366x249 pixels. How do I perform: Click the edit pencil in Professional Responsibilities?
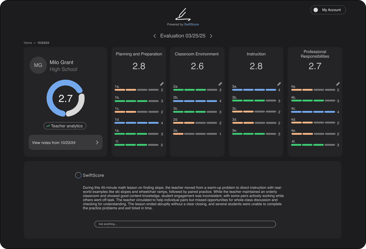point(338,84)
